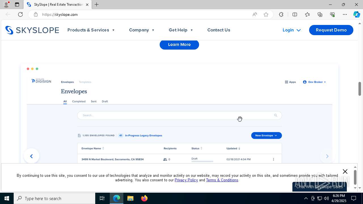Expand the Company menu

[142, 30]
